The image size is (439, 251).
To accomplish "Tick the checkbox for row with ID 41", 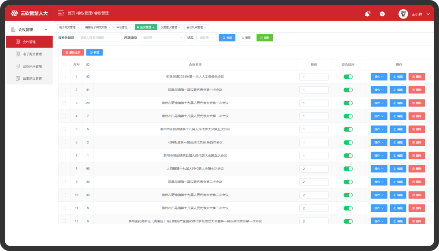I will point(64,90).
